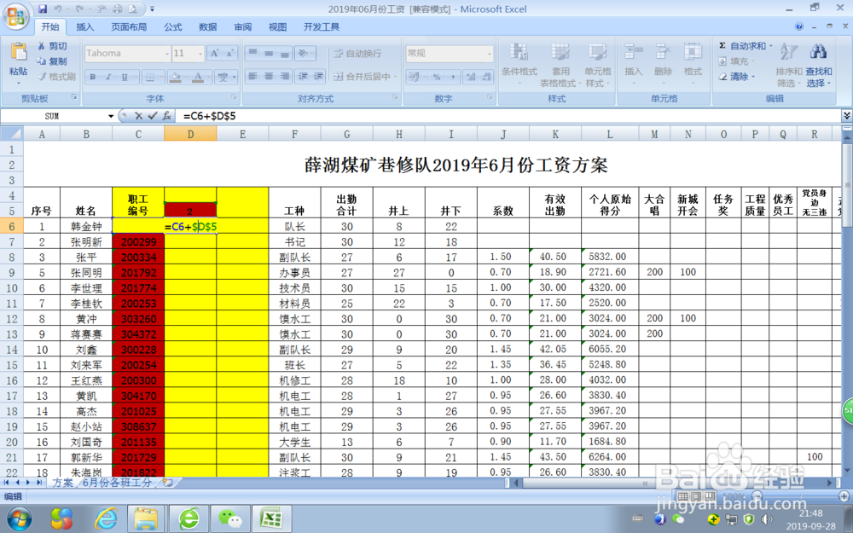Toggle bold formatting on selected cell
The height and width of the screenshot is (533, 853).
point(94,76)
